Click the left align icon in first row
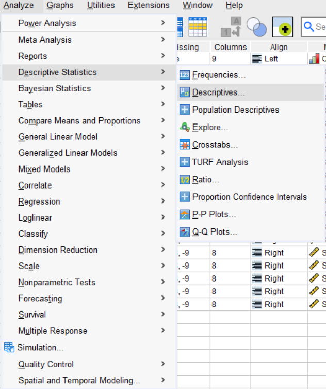 [x=257, y=59]
